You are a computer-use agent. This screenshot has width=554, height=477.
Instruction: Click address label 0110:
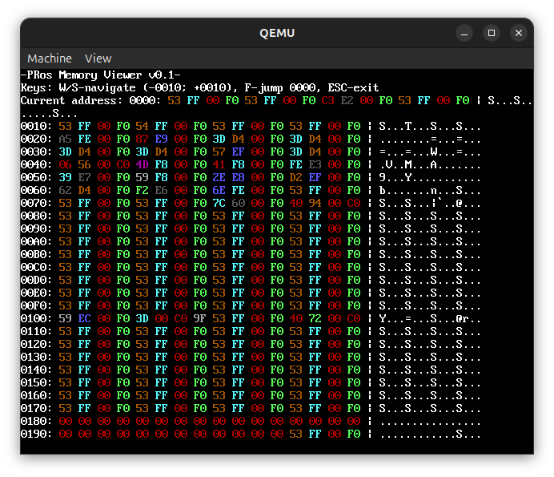[x=36, y=332]
